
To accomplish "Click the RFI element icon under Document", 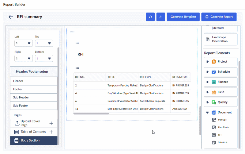I will (x=214, y=135).
